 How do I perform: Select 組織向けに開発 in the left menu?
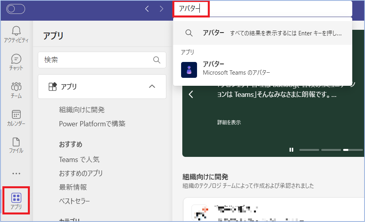click(82, 110)
